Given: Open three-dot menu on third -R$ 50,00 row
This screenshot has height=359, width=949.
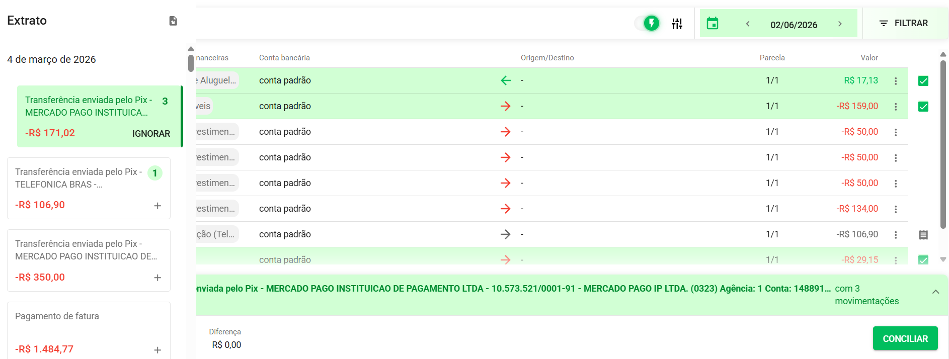Looking at the screenshot, I should point(896,184).
